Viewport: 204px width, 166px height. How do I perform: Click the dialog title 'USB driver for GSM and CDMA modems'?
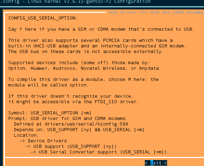click(x=156, y=13)
